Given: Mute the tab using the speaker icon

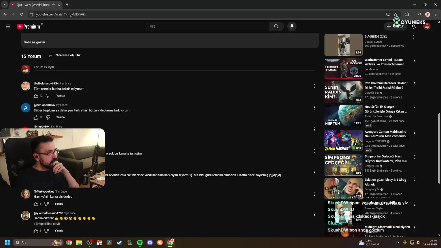Looking at the screenshot, I should pyautogui.click(x=53, y=4).
